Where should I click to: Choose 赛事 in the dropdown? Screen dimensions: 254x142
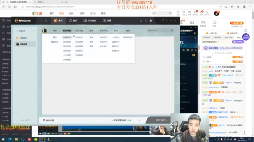(x=91, y=46)
